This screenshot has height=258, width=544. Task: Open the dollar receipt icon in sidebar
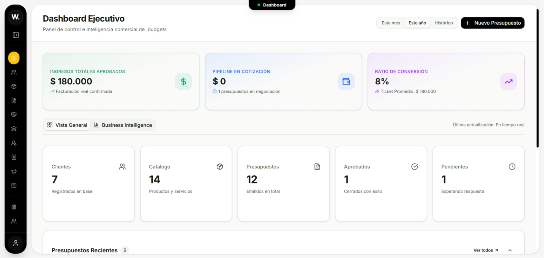[x=14, y=157]
